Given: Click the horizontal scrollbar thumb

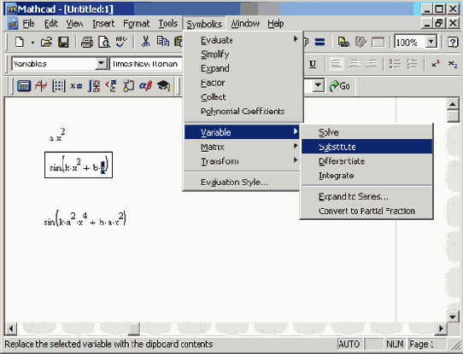Looking at the screenshot, I should [134, 328].
